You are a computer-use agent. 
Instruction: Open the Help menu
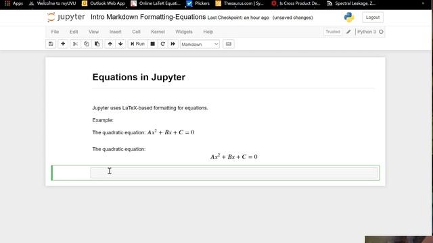coord(208,32)
